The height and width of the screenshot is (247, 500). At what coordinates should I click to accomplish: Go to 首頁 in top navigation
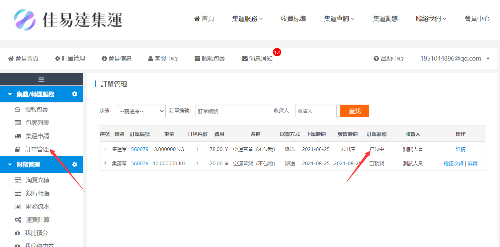[204, 19]
